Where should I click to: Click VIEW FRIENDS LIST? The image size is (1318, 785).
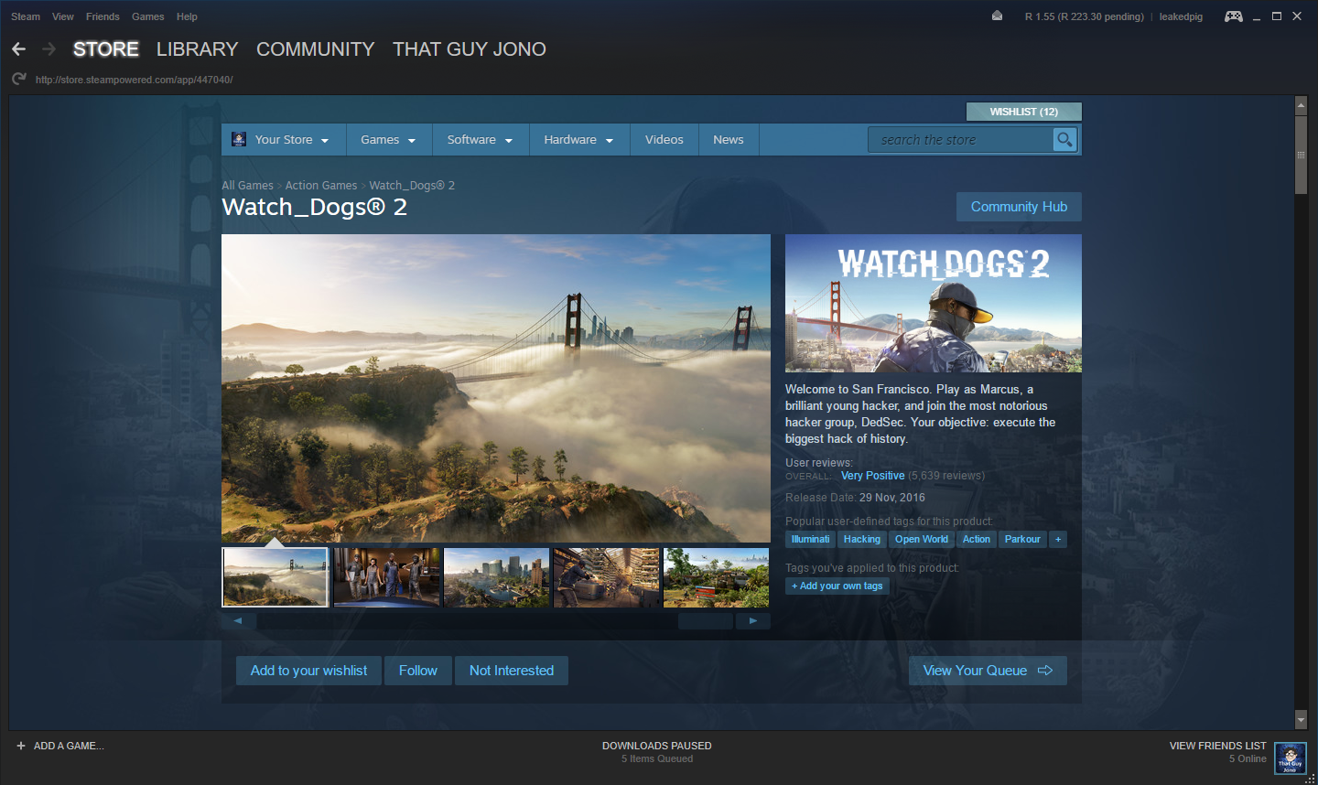1218,746
